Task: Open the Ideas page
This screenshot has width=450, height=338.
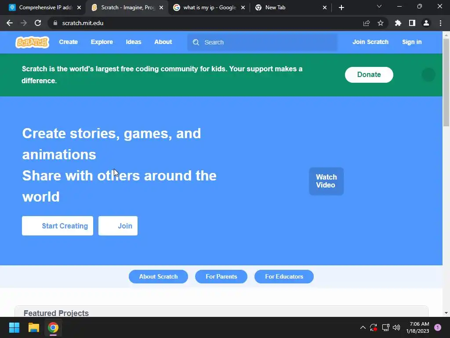Action: click(134, 42)
